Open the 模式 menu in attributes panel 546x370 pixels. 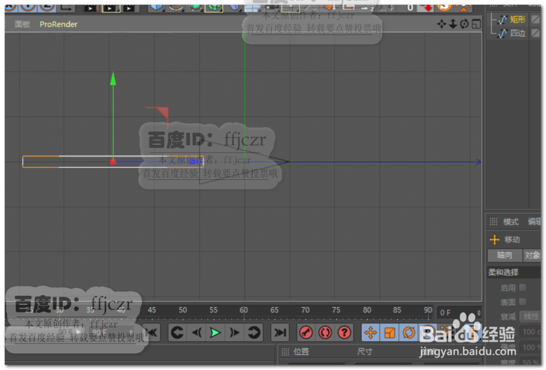(511, 222)
